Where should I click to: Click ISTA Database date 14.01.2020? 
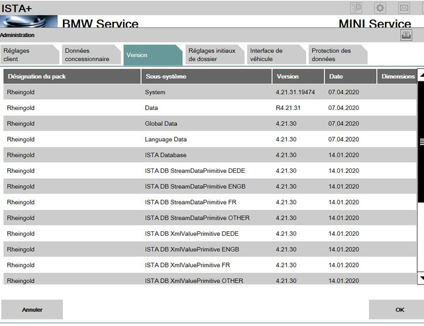pos(344,155)
